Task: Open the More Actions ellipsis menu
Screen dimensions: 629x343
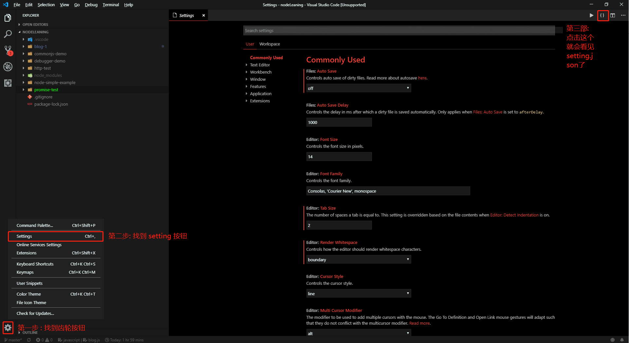Action: pyautogui.click(x=623, y=15)
